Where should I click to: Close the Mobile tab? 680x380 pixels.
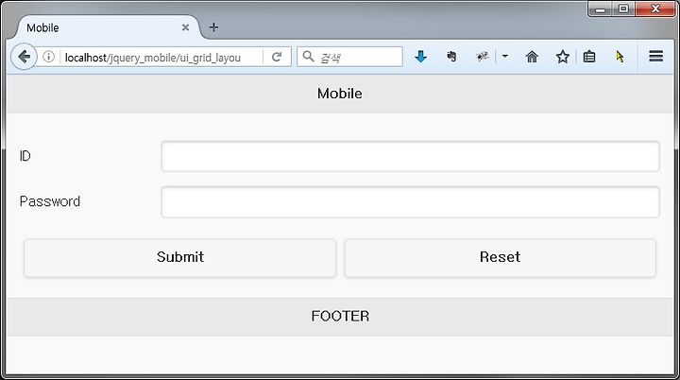tap(185, 27)
